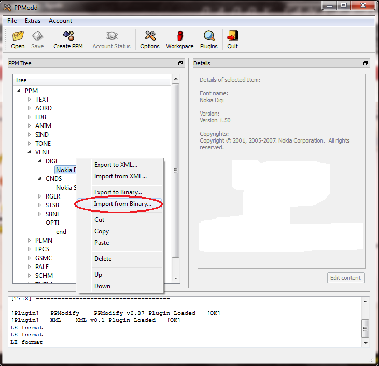Click the 'Nokia Digi' font name text
The width and height of the screenshot is (379, 366).
click(212, 100)
